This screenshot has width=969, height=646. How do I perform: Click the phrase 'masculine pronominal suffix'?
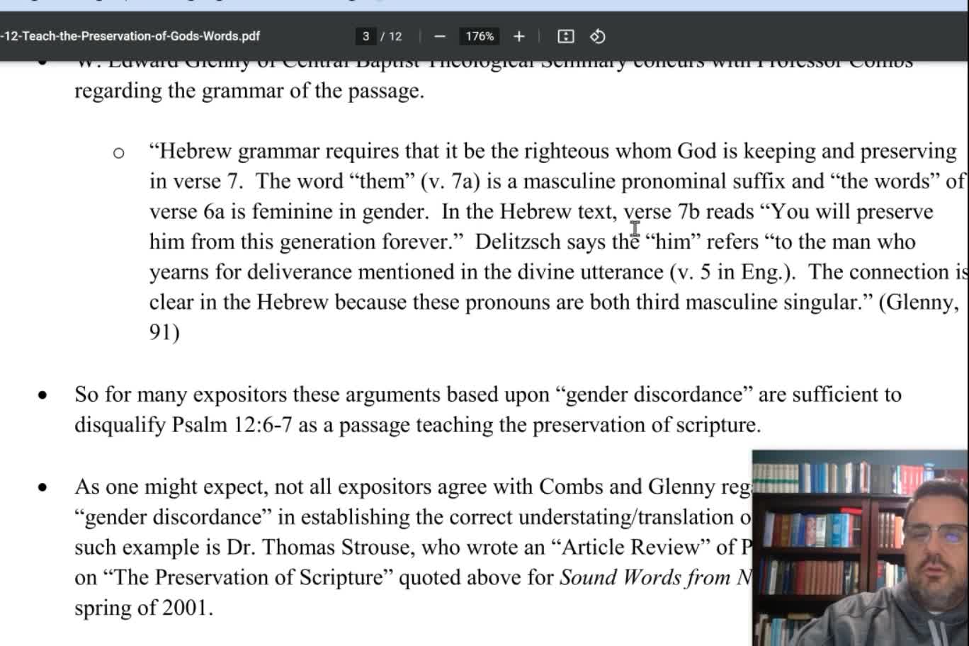coord(654,181)
